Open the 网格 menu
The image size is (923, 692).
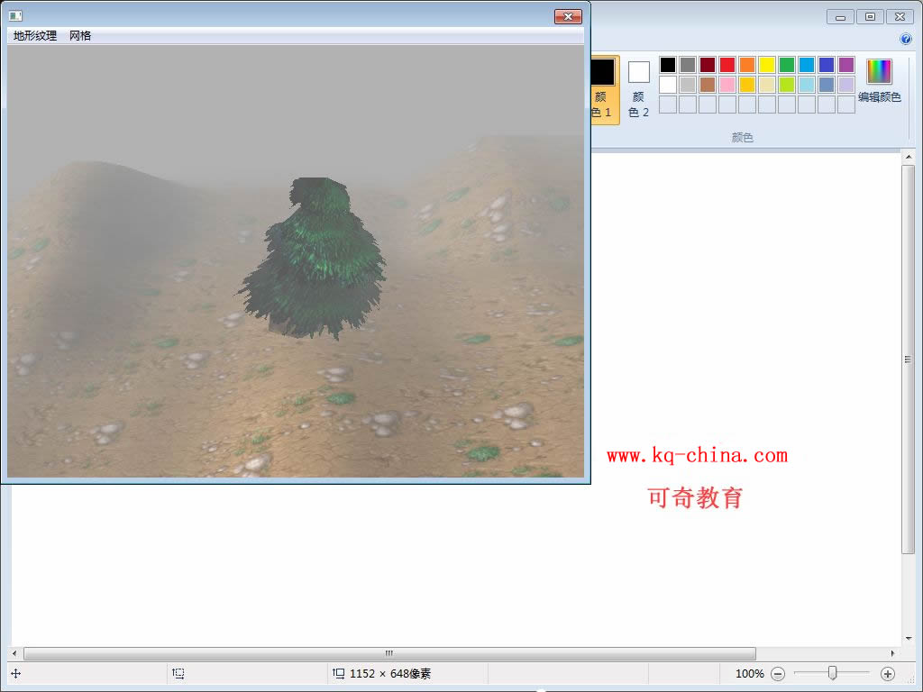[80, 36]
